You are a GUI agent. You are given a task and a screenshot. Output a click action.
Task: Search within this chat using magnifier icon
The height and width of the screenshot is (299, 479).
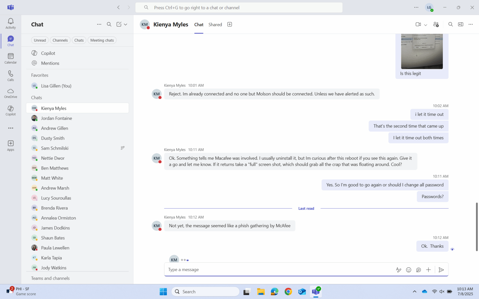tap(450, 24)
